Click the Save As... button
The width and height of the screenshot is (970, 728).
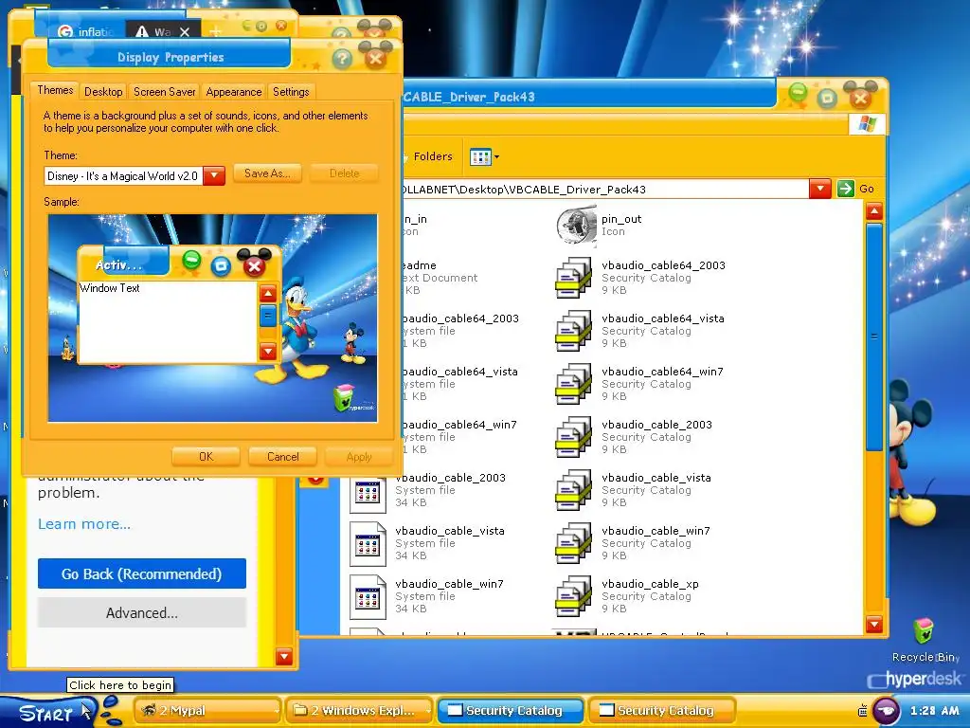[x=267, y=173]
